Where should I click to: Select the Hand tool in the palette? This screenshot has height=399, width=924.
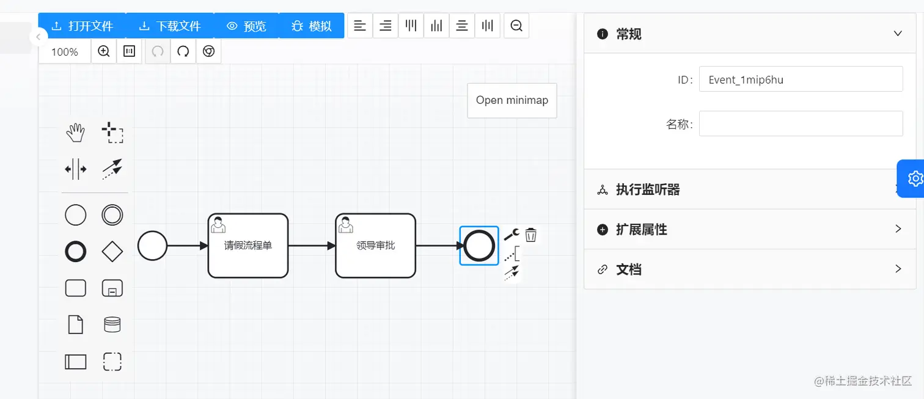(75, 131)
